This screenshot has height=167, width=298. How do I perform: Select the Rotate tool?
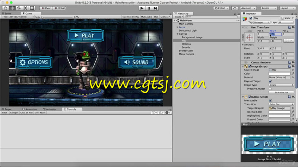pyautogui.click(x=19, y=8)
